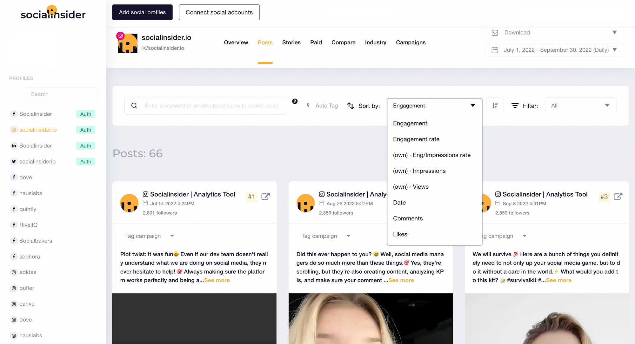Expand the Download dropdown
Viewport: 635px width, 344px height.
[x=554, y=32]
